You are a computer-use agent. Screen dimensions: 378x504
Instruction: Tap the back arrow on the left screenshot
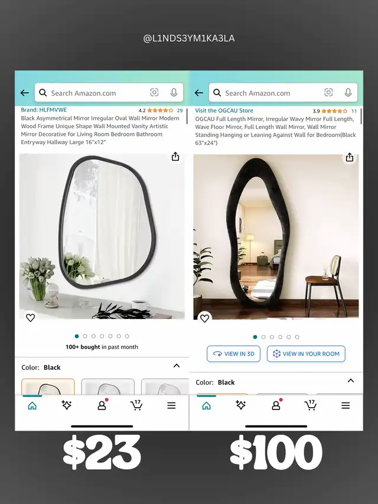[x=24, y=93]
